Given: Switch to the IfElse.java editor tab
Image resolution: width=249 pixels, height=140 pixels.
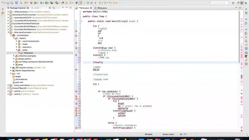Looking at the screenshot, I should click(100, 8).
